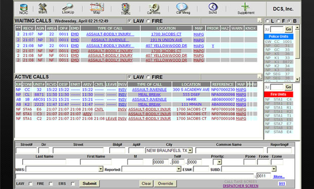This screenshot has height=189, width=314.
Task: Select FIRE radio in Active Calls
Action: pyautogui.click(x=148, y=77)
